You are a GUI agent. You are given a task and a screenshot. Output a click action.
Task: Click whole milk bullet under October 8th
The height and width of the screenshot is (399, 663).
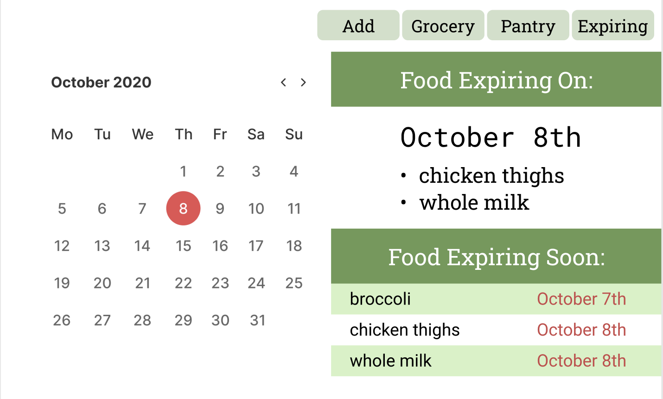tap(474, 203)
